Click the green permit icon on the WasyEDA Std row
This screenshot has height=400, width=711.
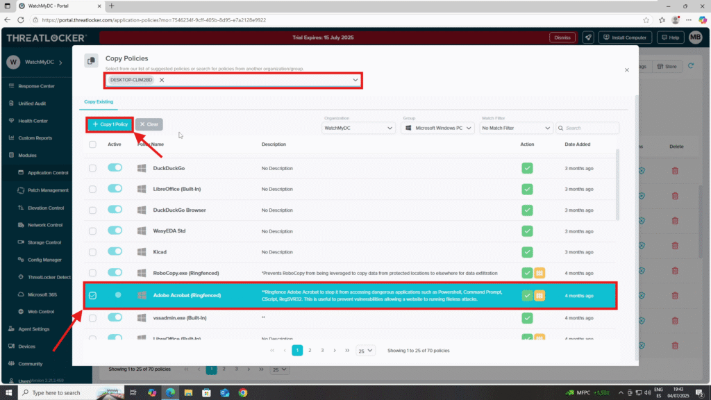pos(527,231)
